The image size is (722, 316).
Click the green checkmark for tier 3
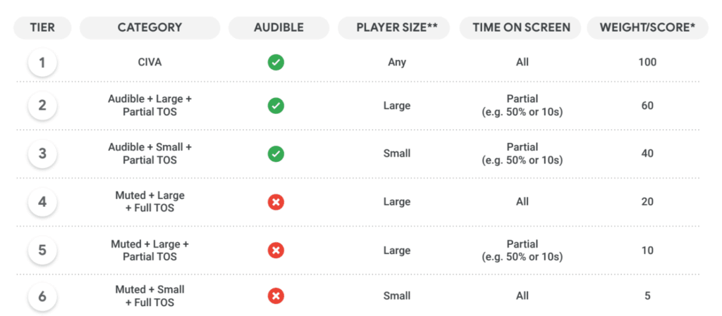276,153
